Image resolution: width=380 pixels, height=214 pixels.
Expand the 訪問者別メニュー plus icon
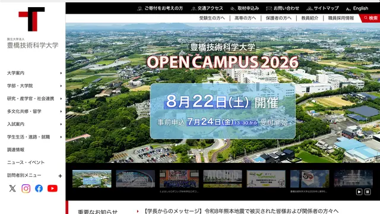click(x=60, y=176)
